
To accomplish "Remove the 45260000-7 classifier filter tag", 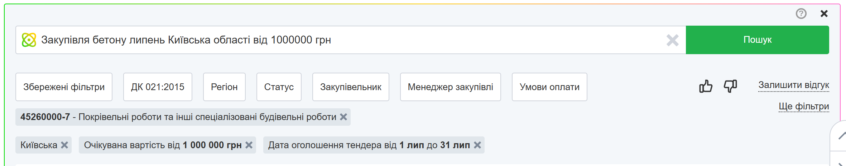I will pyautogui.click(x=343, y=117).
